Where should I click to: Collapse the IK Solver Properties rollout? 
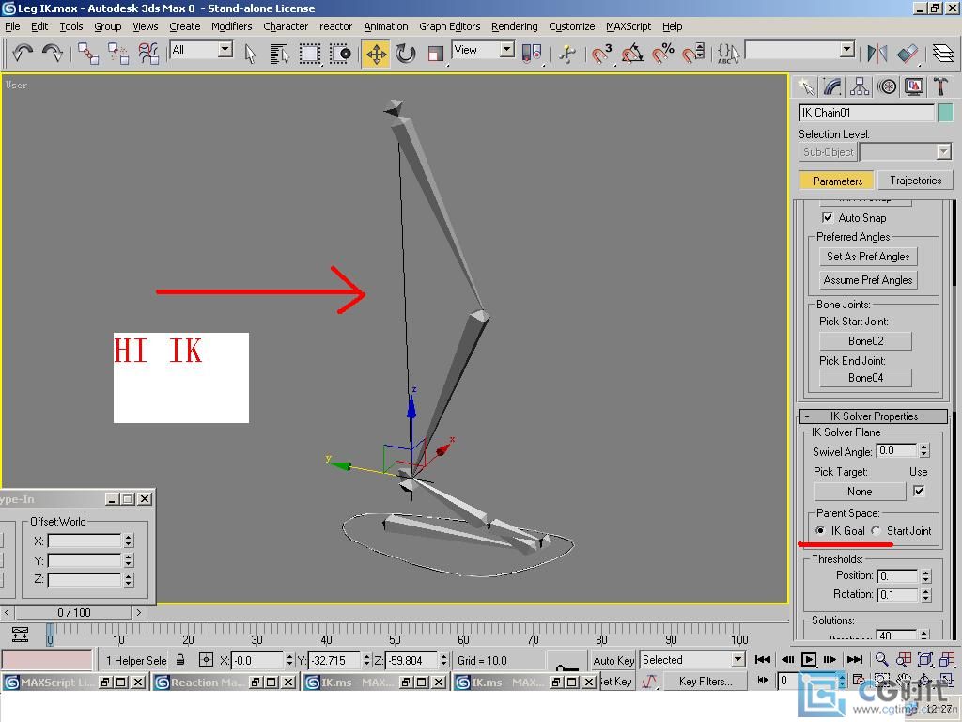coord(874,416)
